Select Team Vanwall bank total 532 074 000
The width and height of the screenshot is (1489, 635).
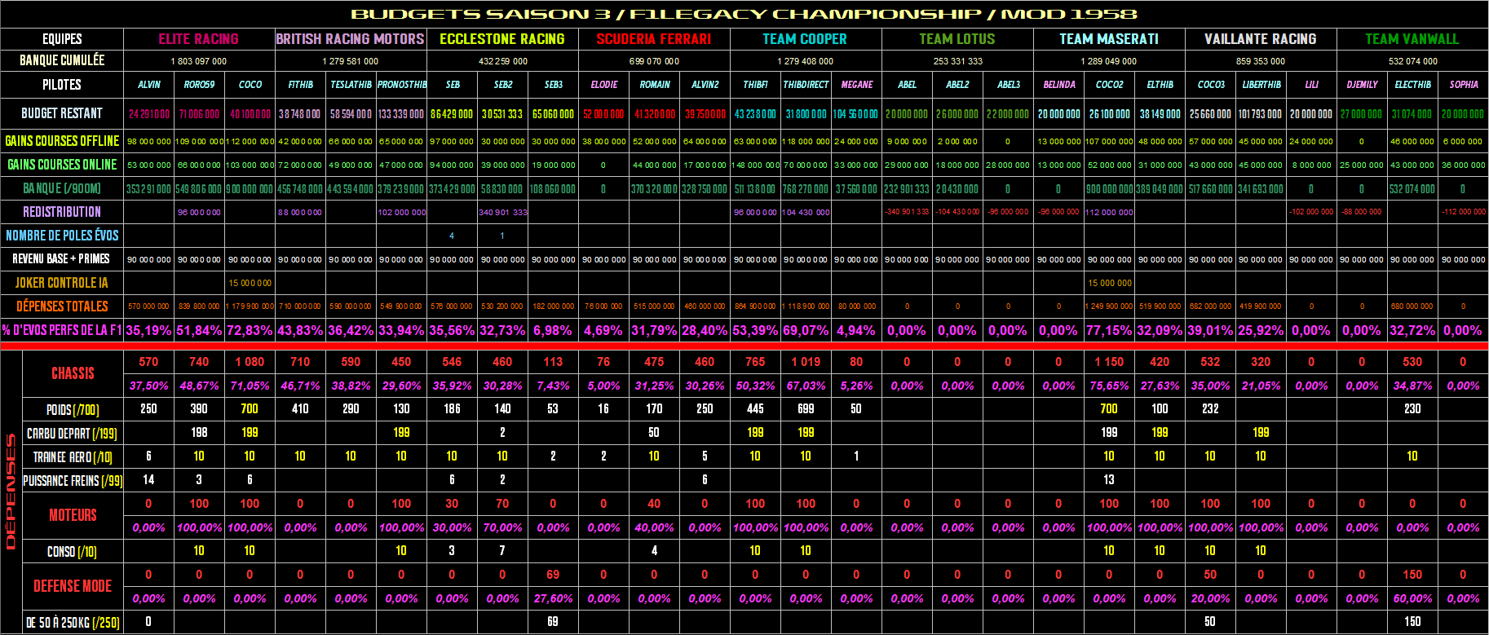click(1412, 61)
